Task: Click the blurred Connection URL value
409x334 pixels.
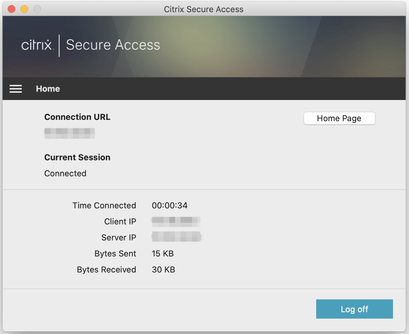Action: tap(69, 133)
